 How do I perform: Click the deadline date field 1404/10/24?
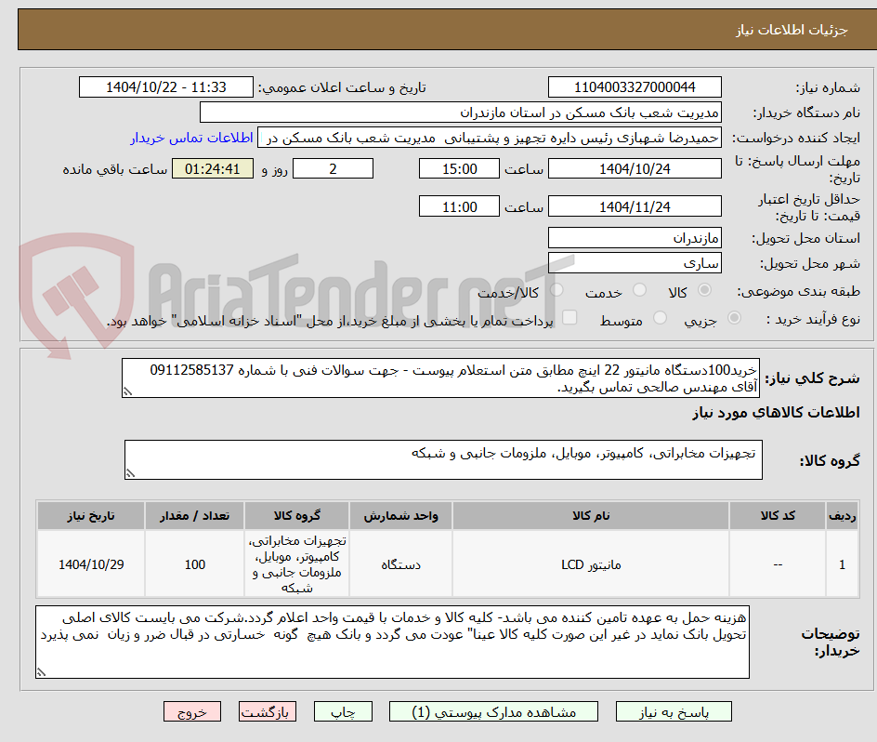(635, 168)
